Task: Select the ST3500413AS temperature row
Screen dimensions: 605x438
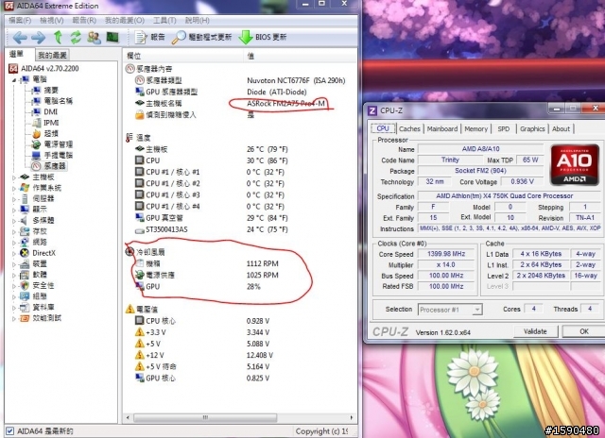Action: coord(212,229)
